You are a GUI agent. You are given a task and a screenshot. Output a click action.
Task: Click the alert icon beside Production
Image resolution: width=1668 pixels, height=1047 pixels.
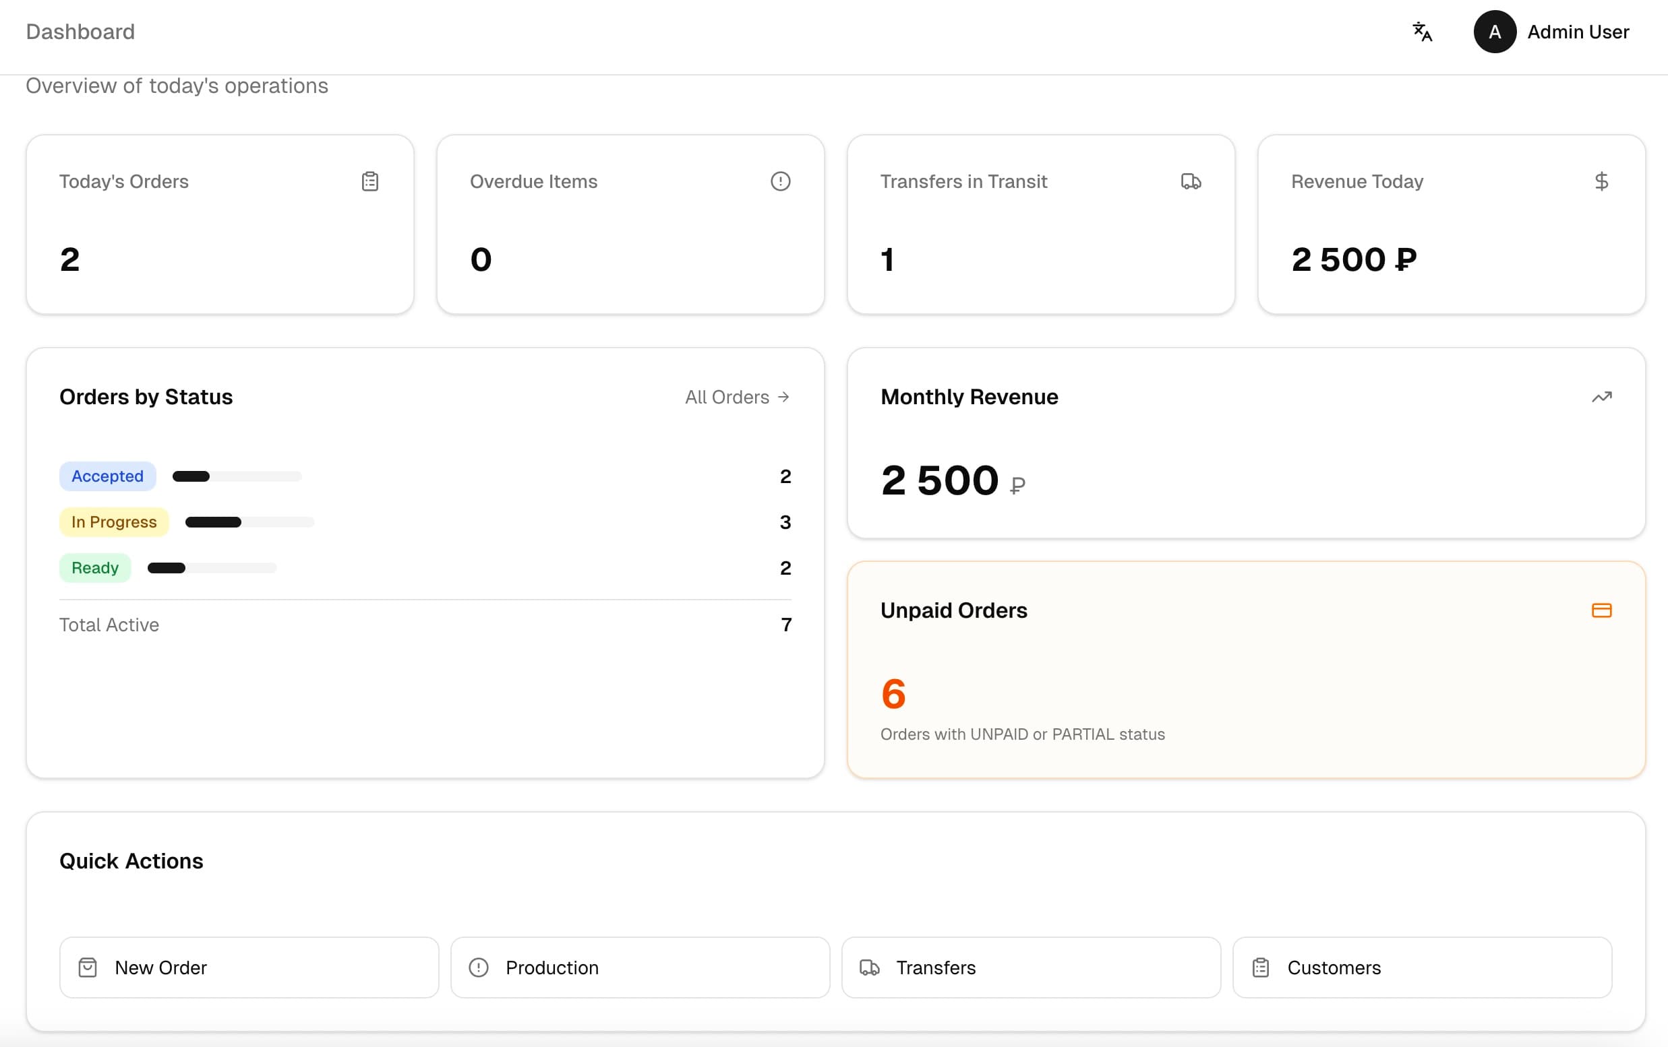[x=479, y=967]
